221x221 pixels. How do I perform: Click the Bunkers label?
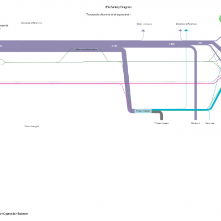pos(196,123)
